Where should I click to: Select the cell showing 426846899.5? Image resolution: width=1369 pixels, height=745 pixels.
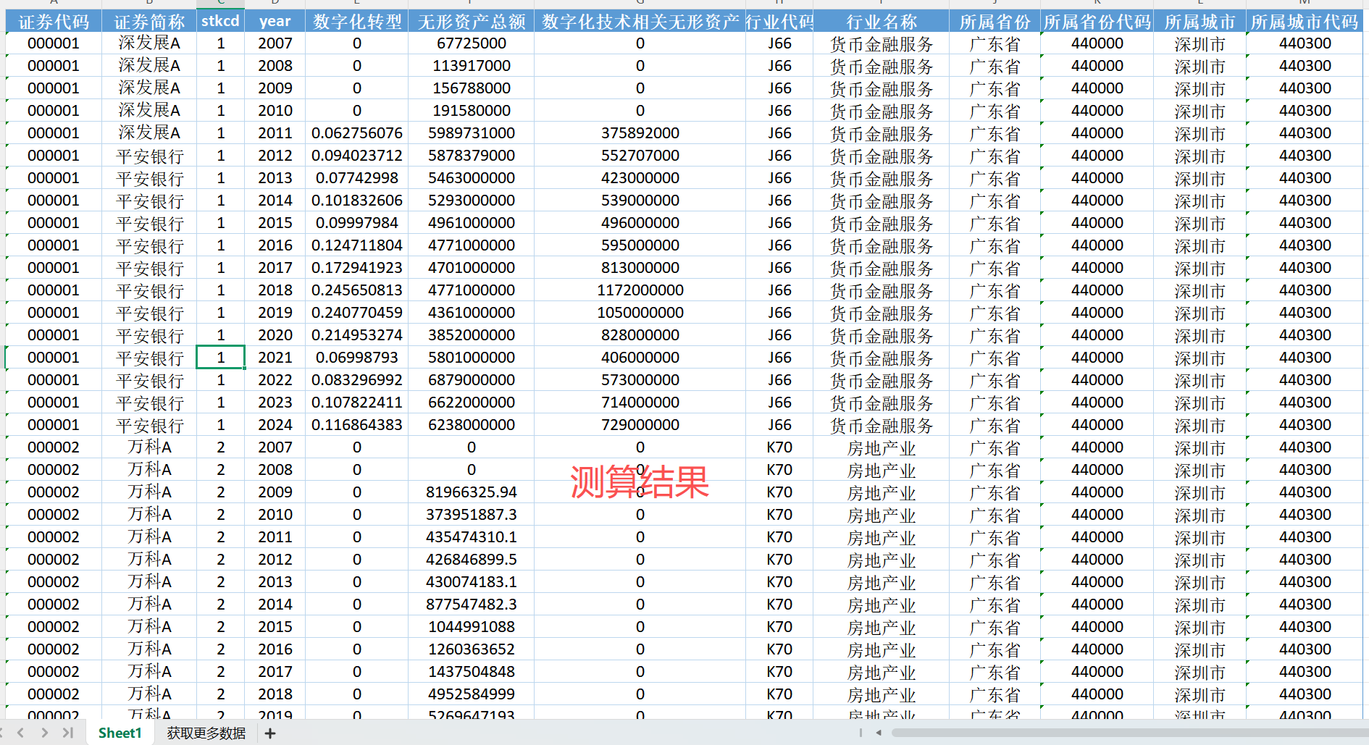(472, 560)
